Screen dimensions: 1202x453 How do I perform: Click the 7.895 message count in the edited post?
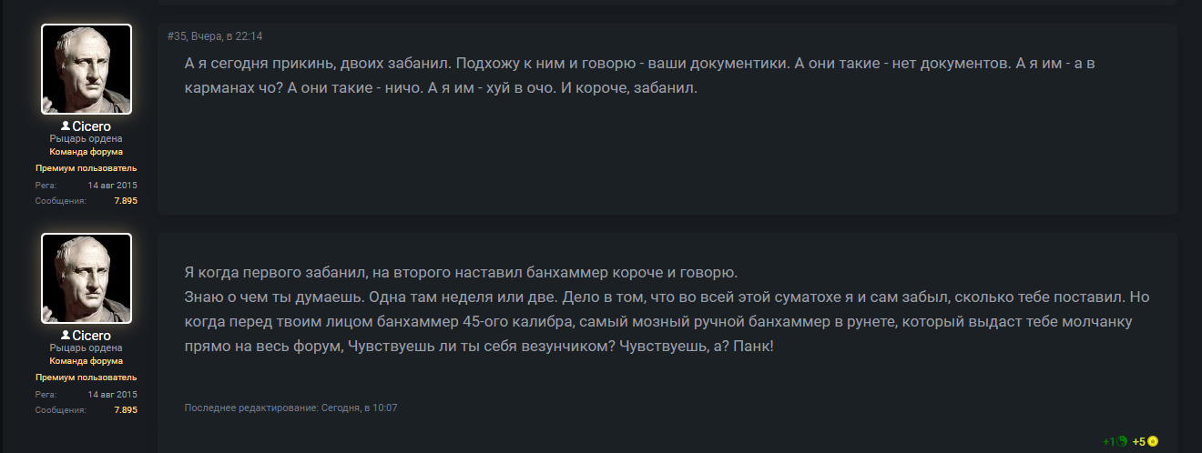126,410
